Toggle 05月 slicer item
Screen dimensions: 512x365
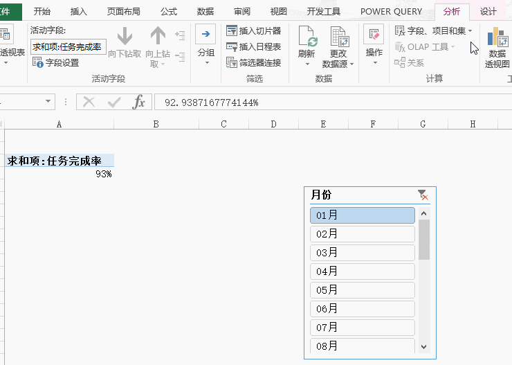pyautogui.click(x=363, y=290)
